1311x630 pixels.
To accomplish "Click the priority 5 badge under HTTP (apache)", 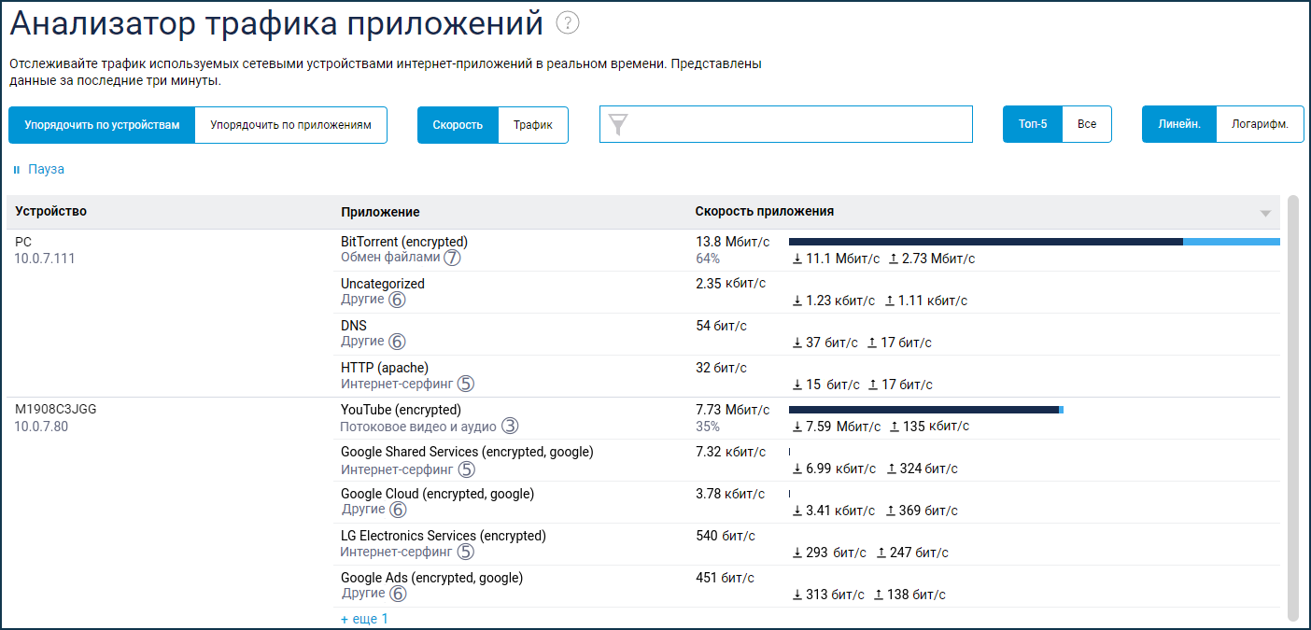I will [466, 384].
